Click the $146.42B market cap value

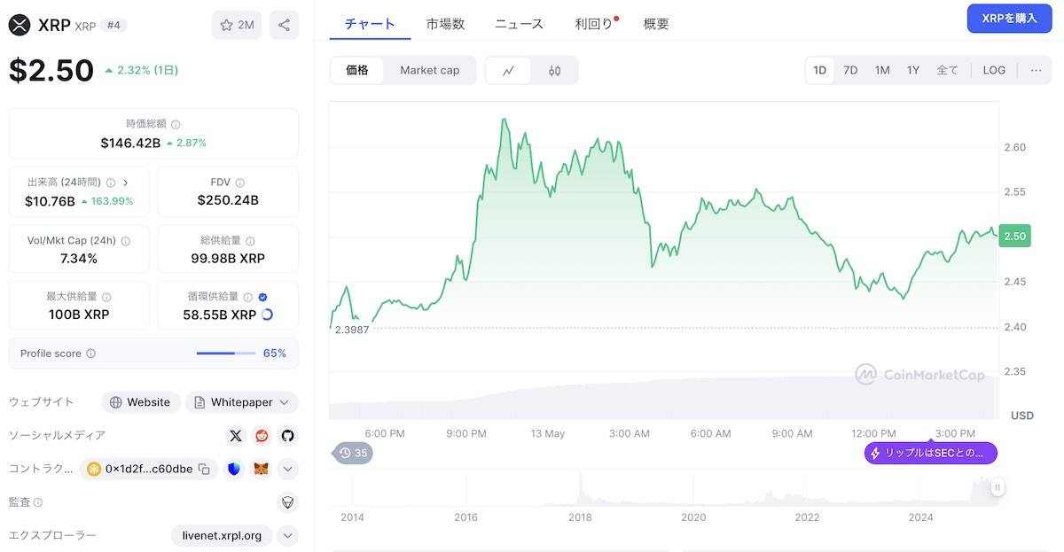(130, 142)
